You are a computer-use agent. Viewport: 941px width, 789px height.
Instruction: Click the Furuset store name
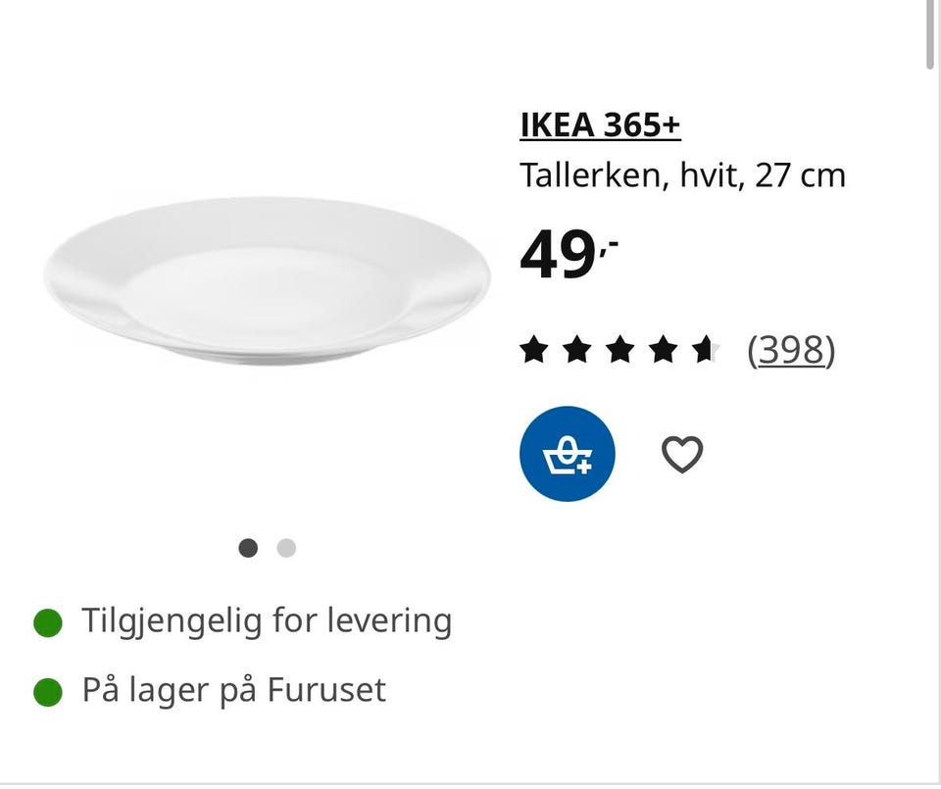(325, 690)
